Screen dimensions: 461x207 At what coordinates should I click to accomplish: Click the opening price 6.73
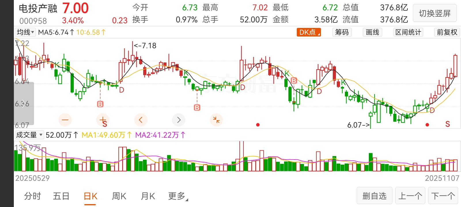(x=190, y=7)
